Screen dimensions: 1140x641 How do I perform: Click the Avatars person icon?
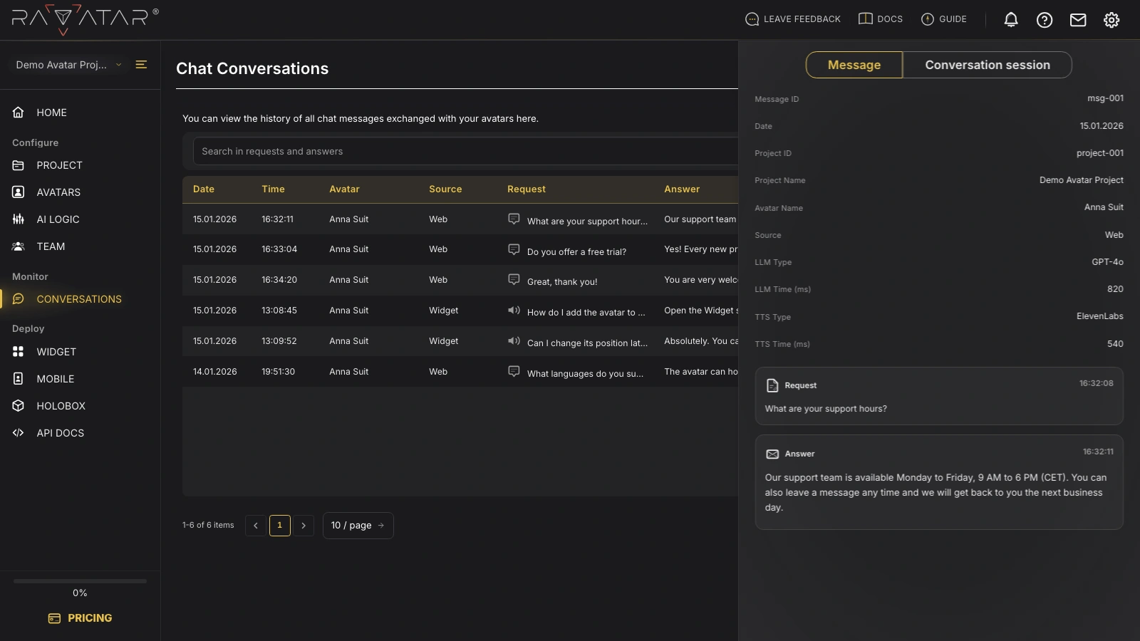pos(19,192)
